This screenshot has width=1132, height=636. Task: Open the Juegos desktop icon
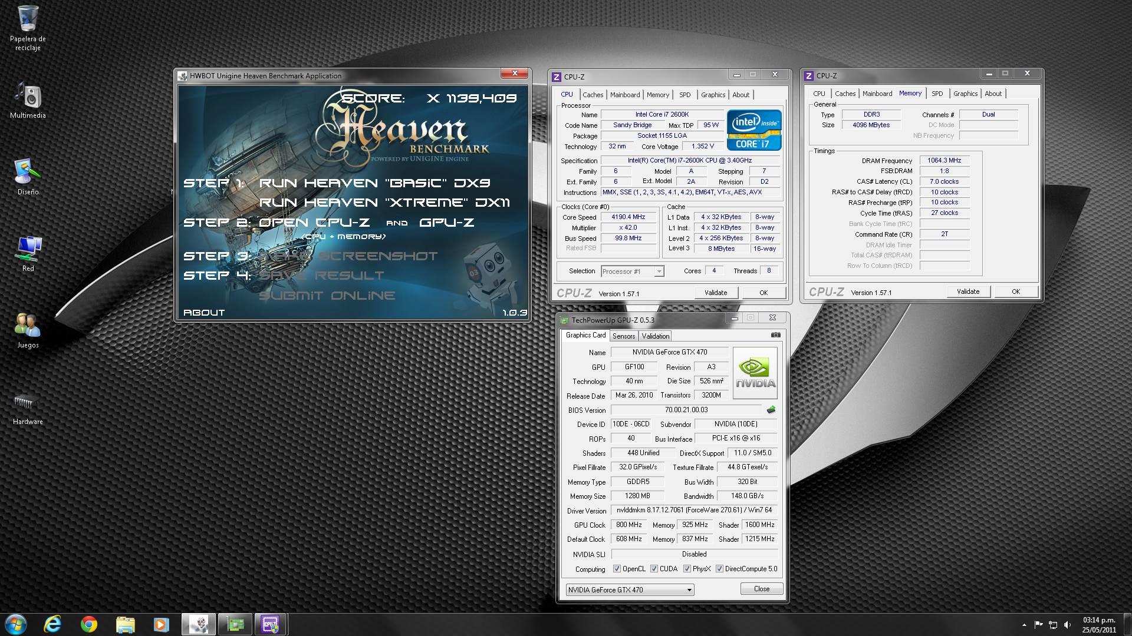click(x=28, y=330)
